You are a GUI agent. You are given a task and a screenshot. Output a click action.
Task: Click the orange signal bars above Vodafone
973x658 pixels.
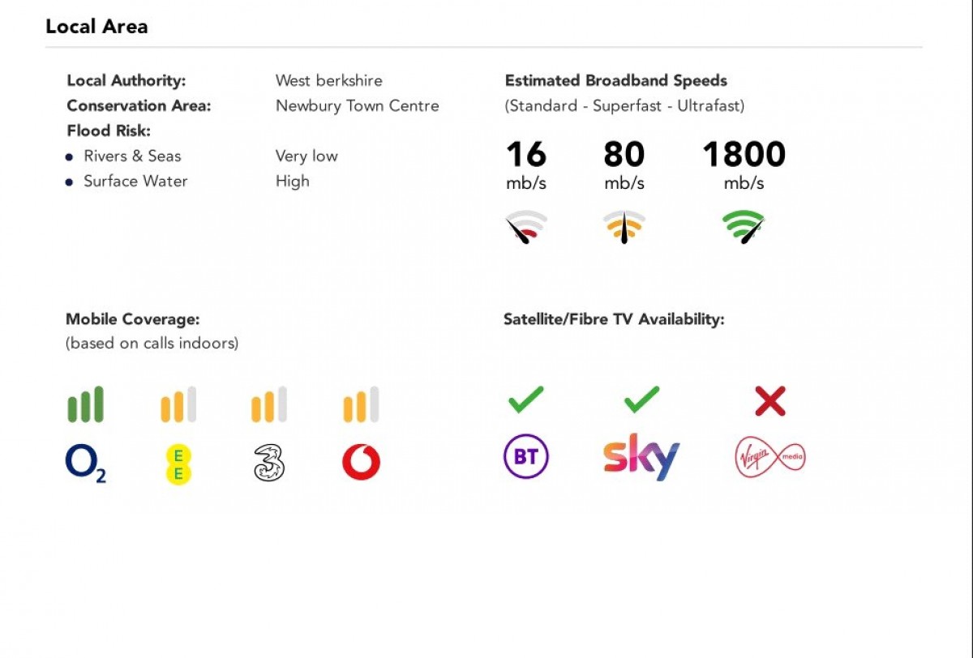pos(361,404)
